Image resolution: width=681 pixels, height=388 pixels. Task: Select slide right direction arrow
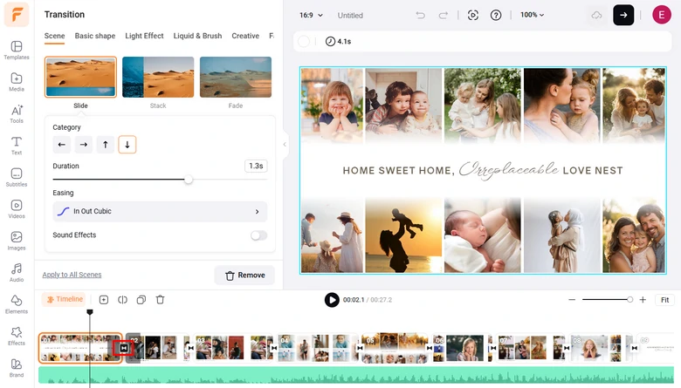click(84, 145)
